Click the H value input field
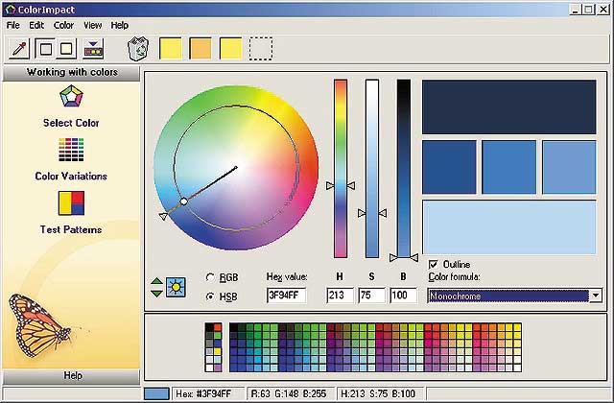 click(x=340, y=296)
